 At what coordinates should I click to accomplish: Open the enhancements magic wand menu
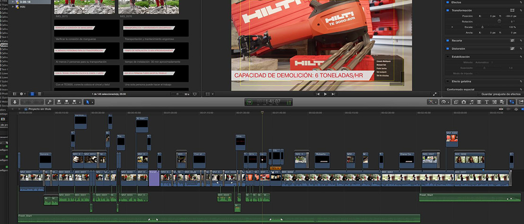[433, 102]
